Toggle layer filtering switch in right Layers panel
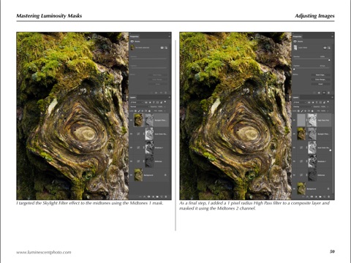This screenshot has width=351, height=263. click(x=328, y=102)
